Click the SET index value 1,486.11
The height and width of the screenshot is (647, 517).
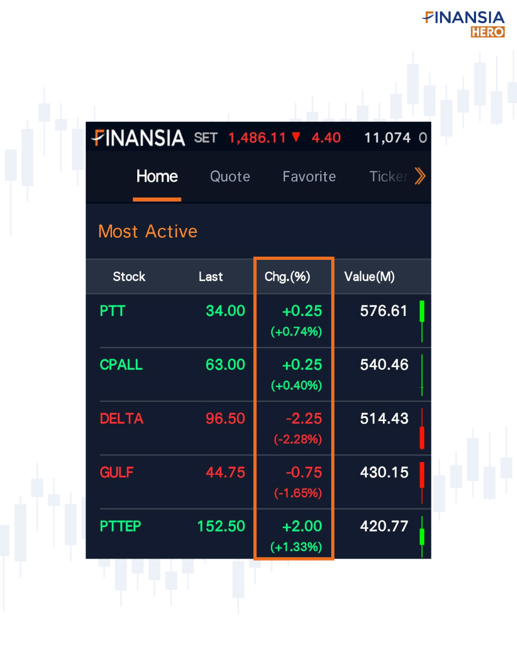(x=257, y=138)
